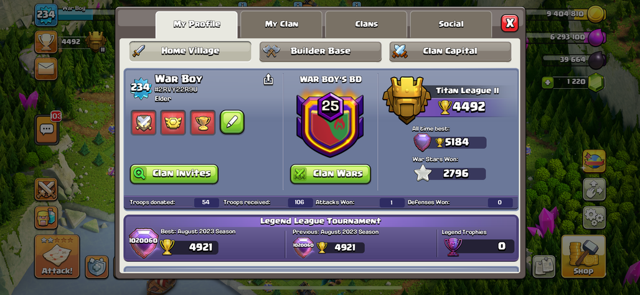The width and height of the screenshot is (640, 295).
Task: Select Clan Capital profile view
Action: click(x=450, y=52)
